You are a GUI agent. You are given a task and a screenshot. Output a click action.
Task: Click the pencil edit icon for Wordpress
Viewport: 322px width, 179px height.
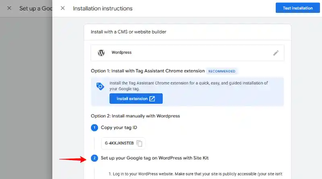(x=276, y=53)
